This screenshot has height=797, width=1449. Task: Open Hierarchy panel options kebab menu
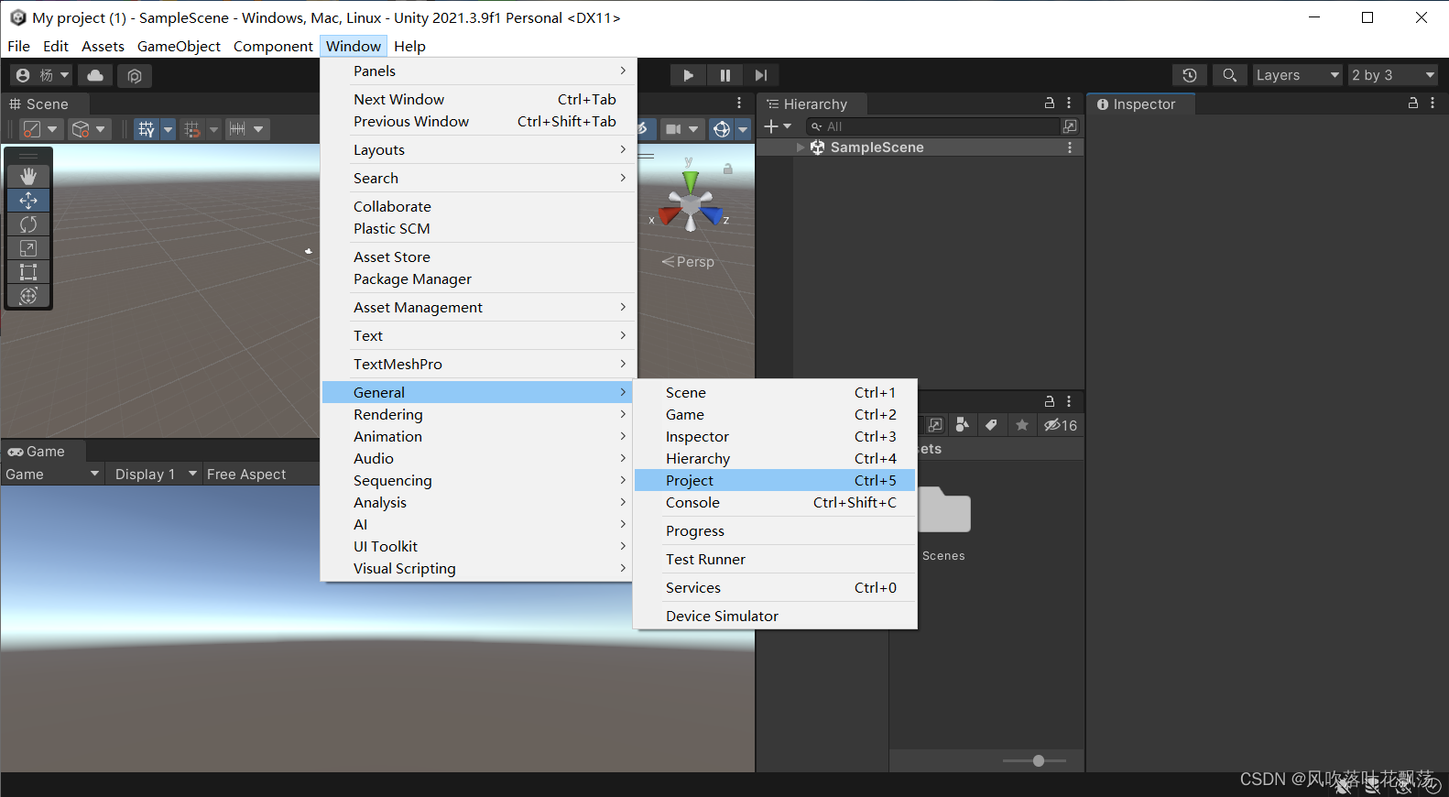[x=1069, y=104]
